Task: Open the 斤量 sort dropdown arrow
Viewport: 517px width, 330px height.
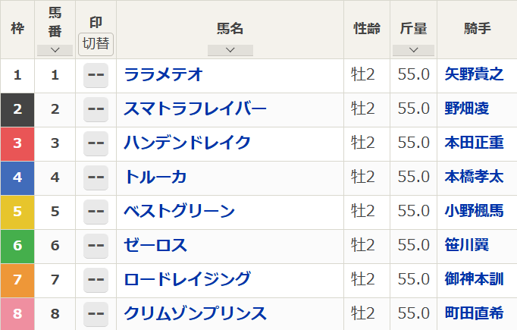Action: 414,50
